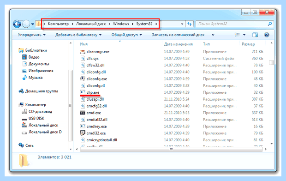This screenshot has width=286, height=181.
Task: Open the Изображения library
Action: point(41,71)
